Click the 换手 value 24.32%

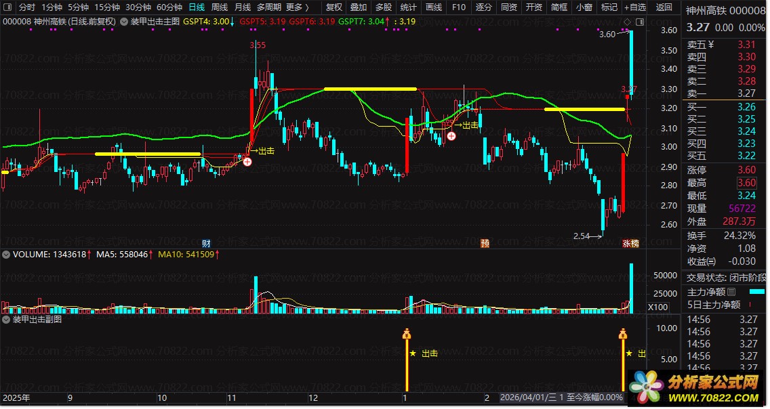point(739,236)
